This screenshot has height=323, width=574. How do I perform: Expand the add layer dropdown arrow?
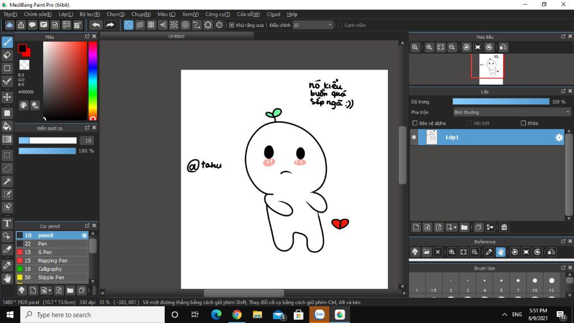click(x=455, y=228)
